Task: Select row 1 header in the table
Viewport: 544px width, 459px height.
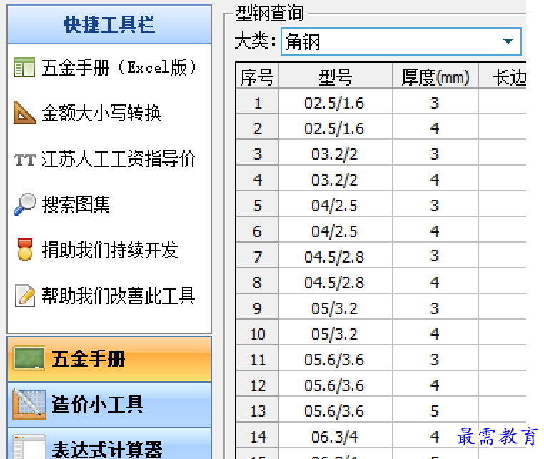Action: point(257,101)
